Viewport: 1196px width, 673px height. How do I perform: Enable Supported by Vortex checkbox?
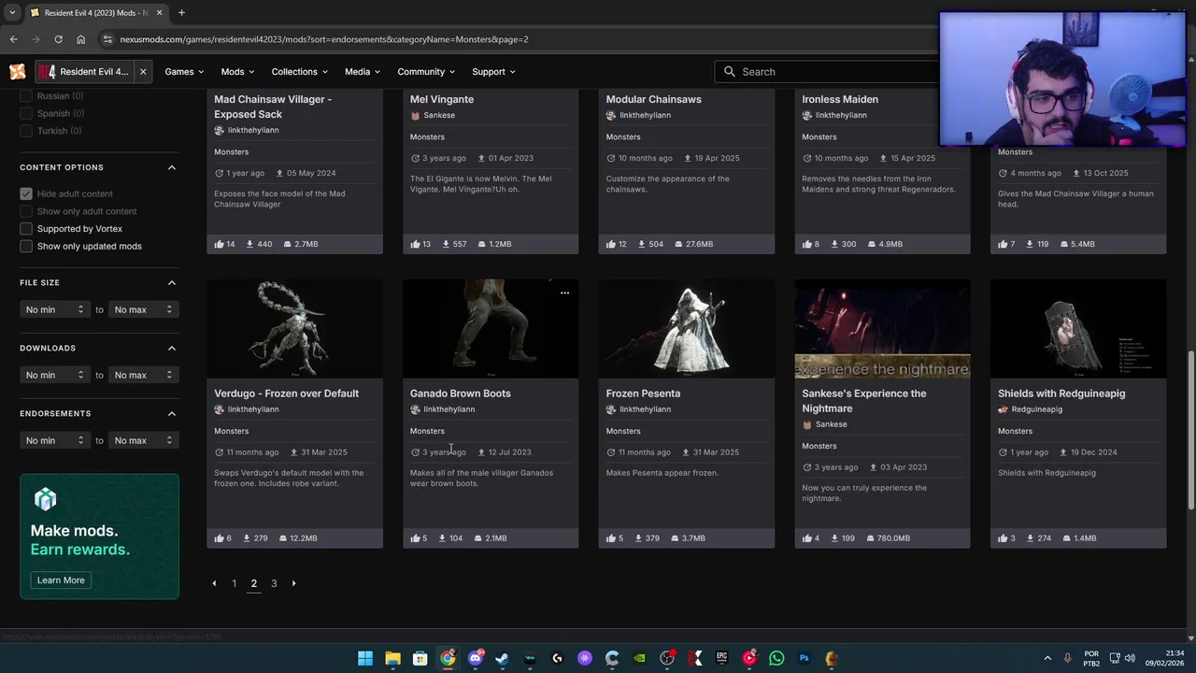26,229
